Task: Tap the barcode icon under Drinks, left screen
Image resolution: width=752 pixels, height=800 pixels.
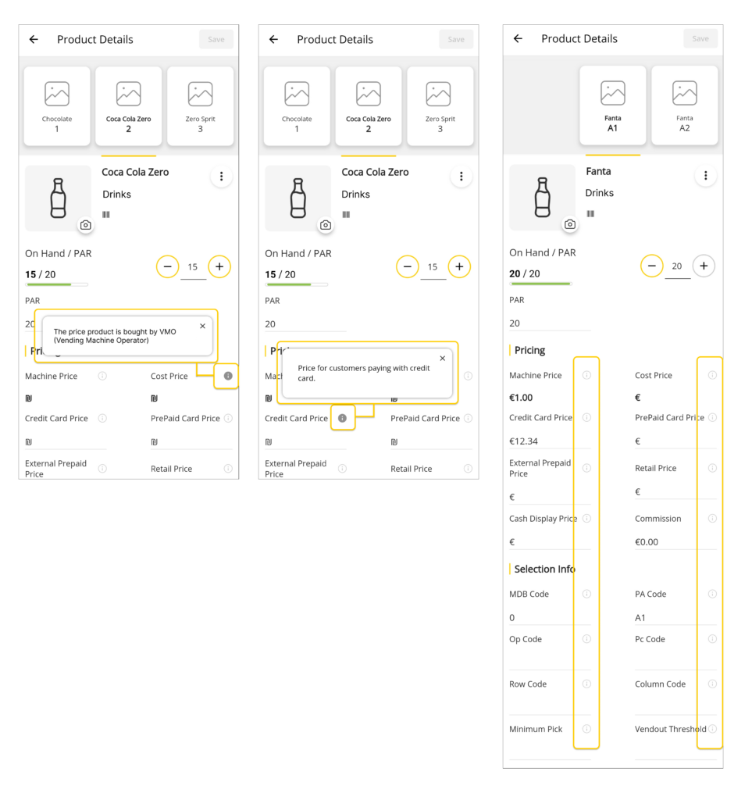Action: pyautogui.click(x=106, y=214)
